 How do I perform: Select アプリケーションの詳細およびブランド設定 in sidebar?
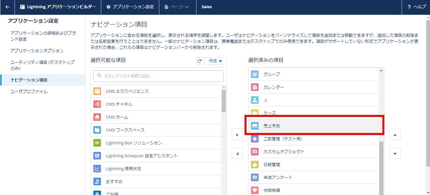click(x=43, y=36)
